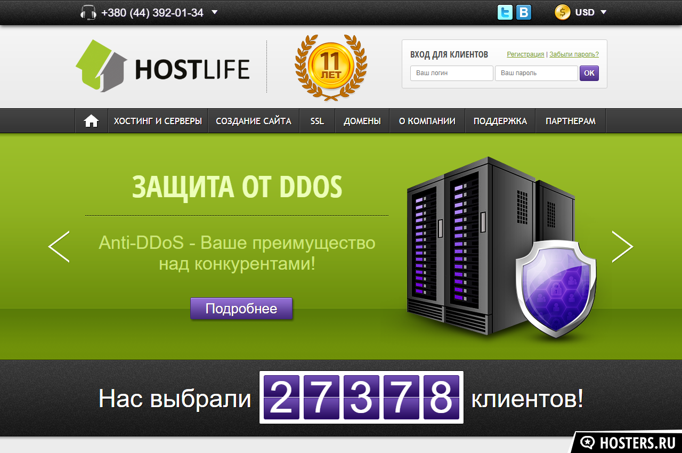The image size is (682, 453).
Task: Open the СОЗДАНИЕ САЙТА menu
Action: [x=254, y=121]
